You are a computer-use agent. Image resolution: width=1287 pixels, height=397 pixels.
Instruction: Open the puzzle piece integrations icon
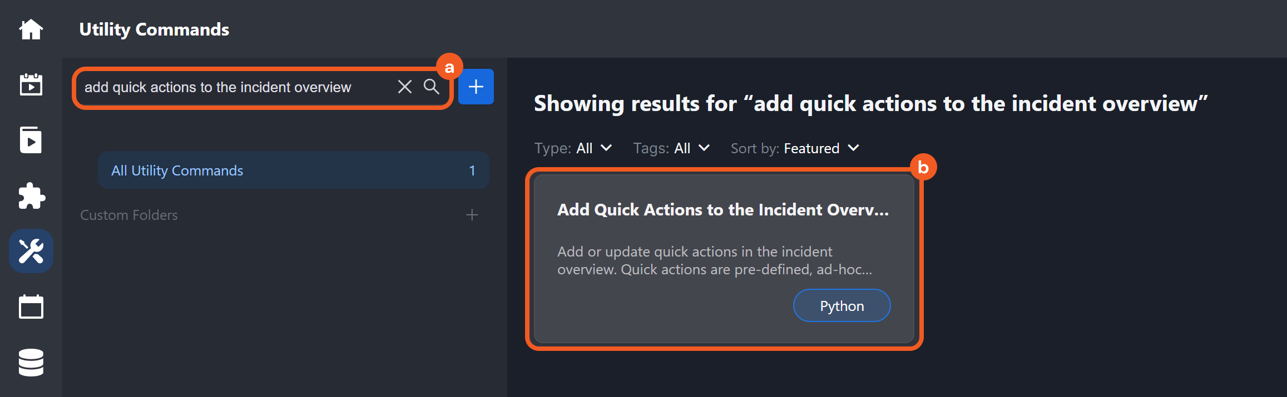coord(31,195)
